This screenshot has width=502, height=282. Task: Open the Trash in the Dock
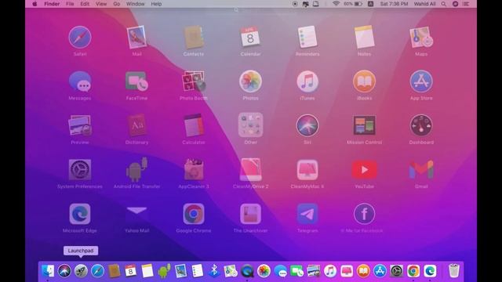454,270
